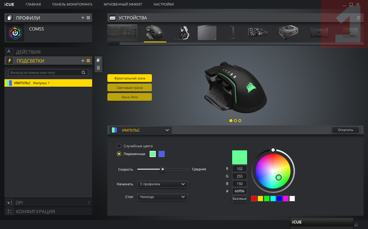The height and width of the screenshot is (229, 368).
Task: Add a new profile with the plus icon
Action: [83, 18]
